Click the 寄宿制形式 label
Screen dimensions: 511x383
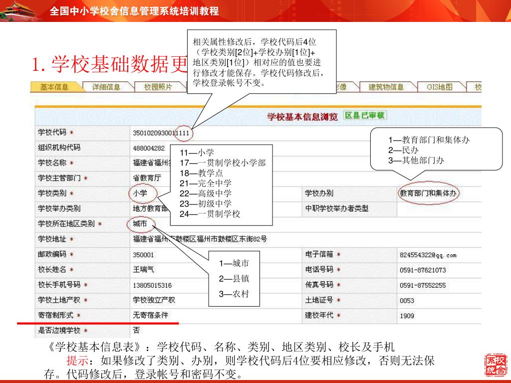(55, 315)
